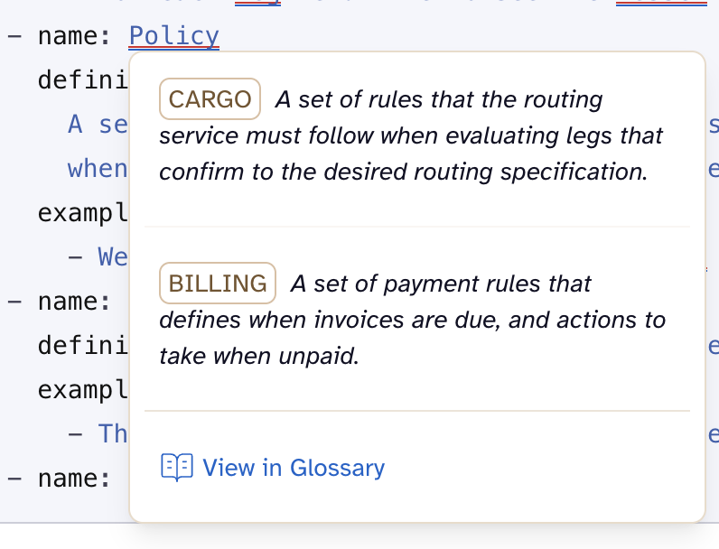Click the open book glossary icon
Screen dimensions: 719x549
(x=177, y=467)
